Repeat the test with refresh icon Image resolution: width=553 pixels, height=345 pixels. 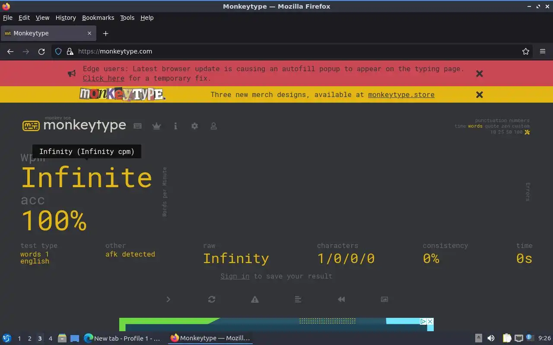[x=212, y=299]
